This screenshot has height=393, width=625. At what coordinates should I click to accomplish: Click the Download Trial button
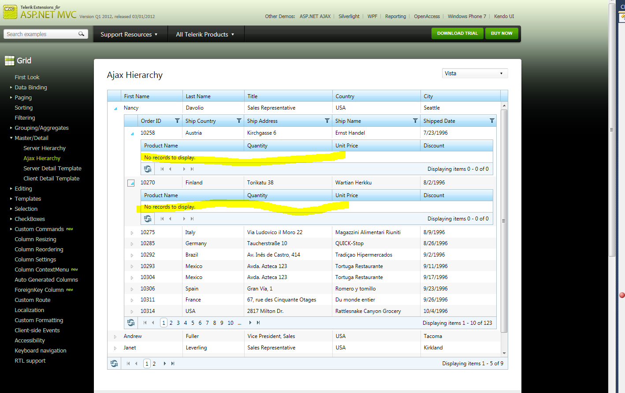[458, 33]
